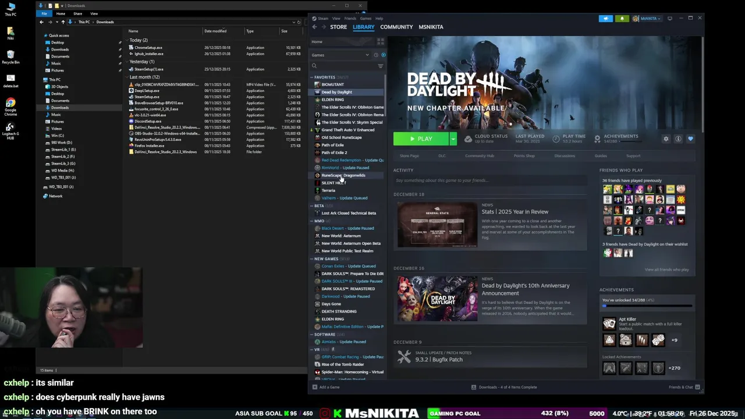
Task: Open the 10th Anniversary news thumbnail
Action: pos(437,299)
